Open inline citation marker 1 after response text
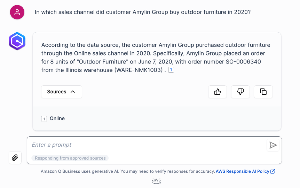The image size is (300, 188). pyautogui.click(x=171, y=70)
